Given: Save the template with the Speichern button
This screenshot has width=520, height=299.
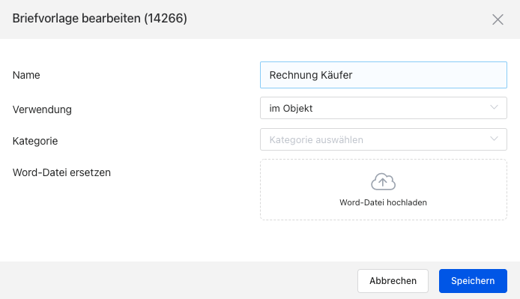Looking at the screenshot, I should [x=473, y=281].
